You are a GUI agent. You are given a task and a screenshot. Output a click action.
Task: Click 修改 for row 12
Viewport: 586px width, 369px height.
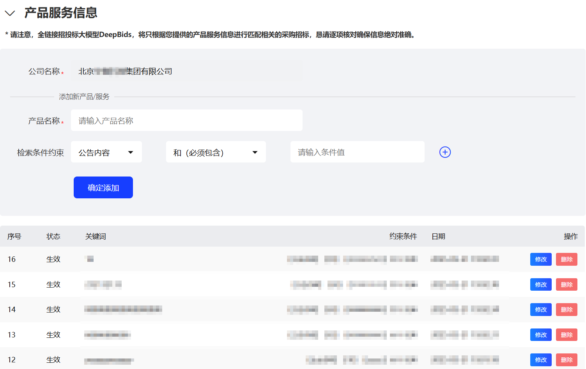coord(540,360)
